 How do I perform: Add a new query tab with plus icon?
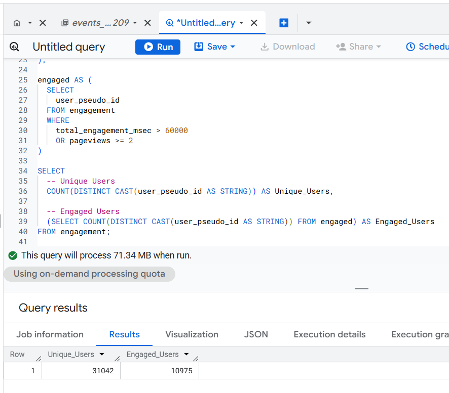(x=284, y=23)
